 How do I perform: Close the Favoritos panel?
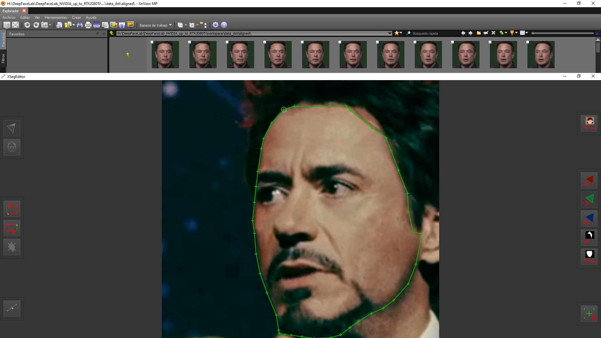click(104, 34)
